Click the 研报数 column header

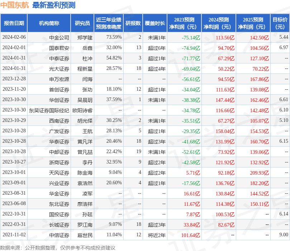click(133, 23)
